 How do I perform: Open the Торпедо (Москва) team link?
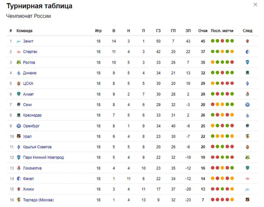(38, 200)
